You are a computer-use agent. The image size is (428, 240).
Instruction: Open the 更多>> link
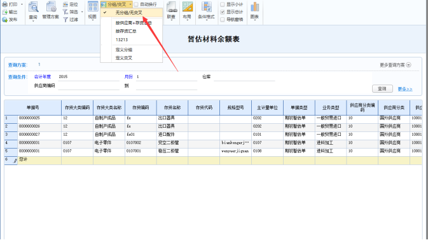click(x=405, y=89)
